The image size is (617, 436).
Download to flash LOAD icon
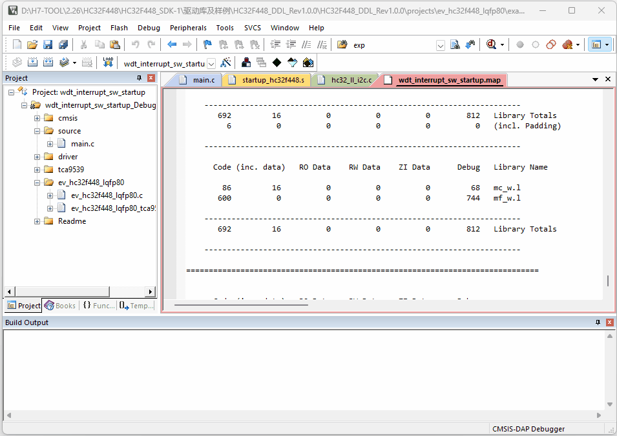pos(108,62)
